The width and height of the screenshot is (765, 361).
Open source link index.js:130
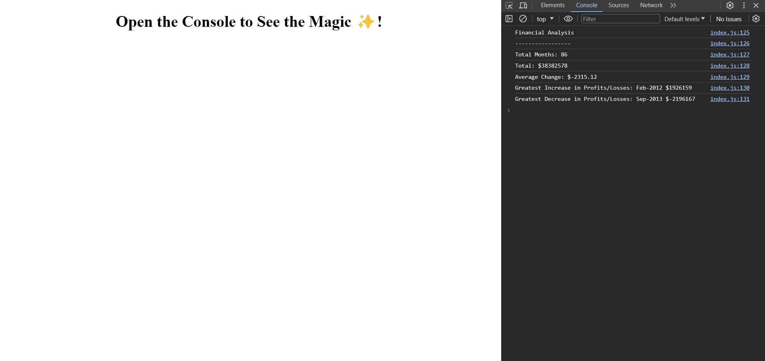[730, 88]
